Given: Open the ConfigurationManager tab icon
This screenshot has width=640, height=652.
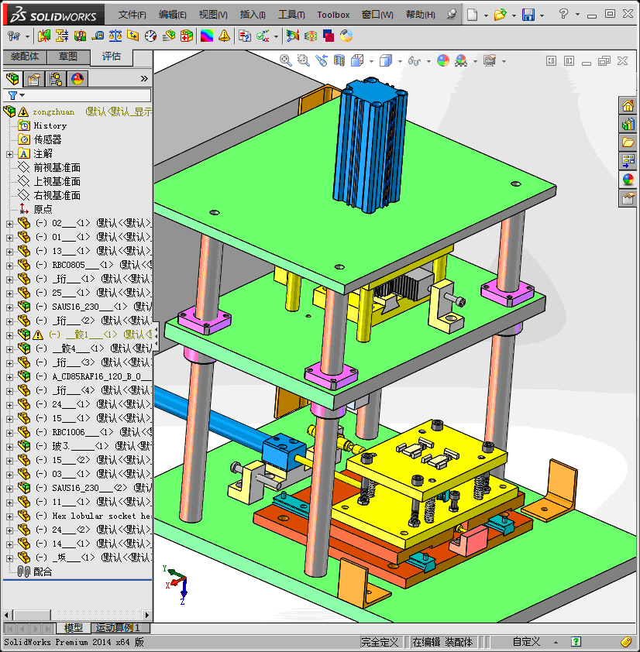Looking at the screenshot, I should tap(56, 78).
